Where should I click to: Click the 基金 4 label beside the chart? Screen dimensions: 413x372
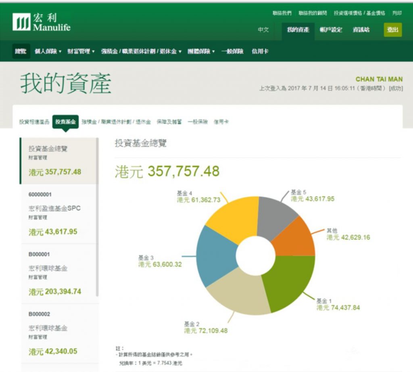tap(184, 193)
